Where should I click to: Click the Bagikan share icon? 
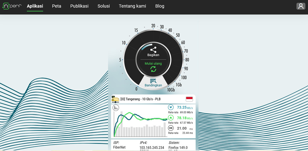(153, 50)
